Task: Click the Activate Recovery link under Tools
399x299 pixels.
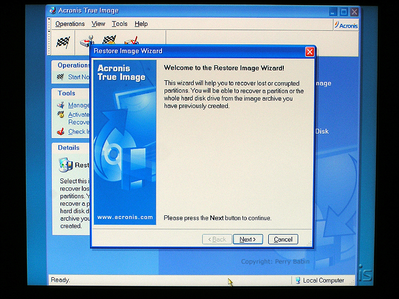Action: click(x=79, y=118)
